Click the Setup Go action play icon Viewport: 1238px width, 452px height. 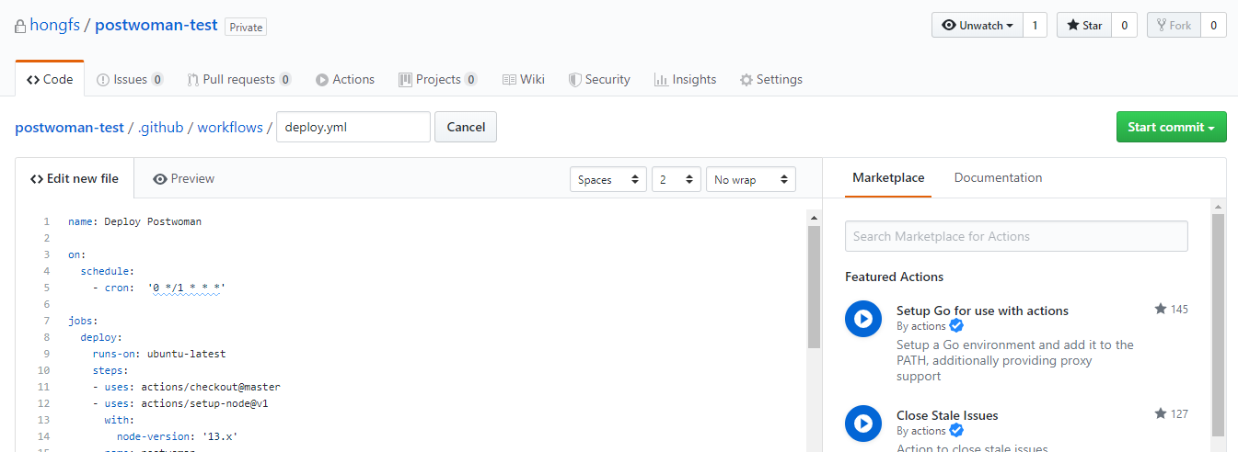pyautogui.click(x=863, y=319)
